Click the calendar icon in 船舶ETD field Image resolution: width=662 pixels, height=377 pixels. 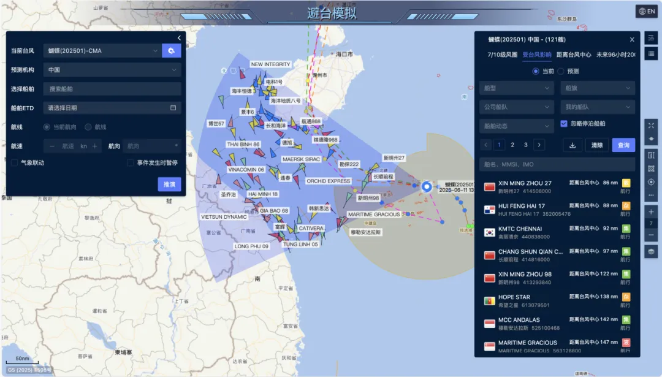[173, 108]
